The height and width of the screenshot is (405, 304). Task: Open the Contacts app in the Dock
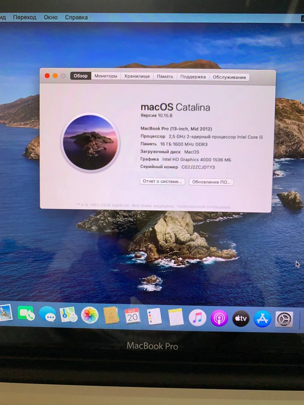(x=111, y=315)
